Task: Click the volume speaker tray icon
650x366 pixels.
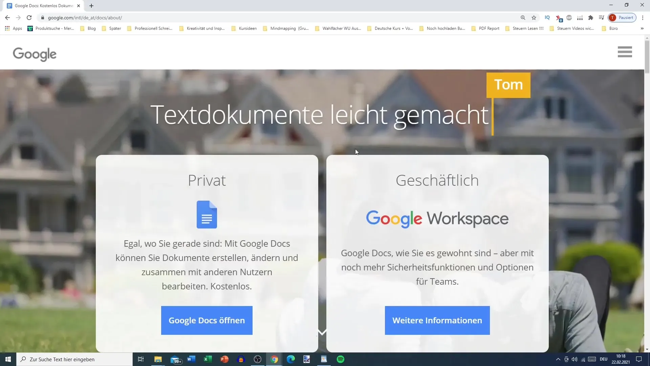Action: [575, 359]
